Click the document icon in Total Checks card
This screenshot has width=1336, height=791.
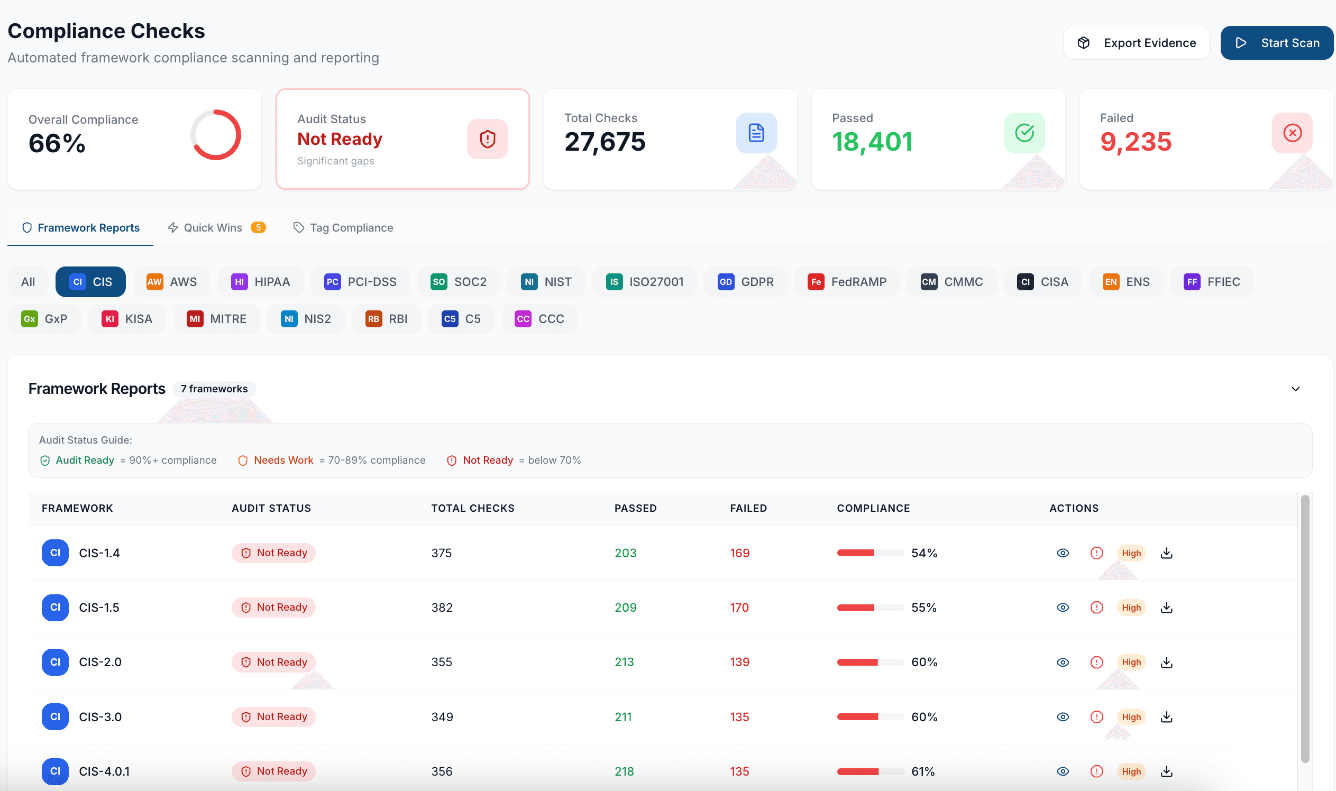pyautogui.click(x=755, y=133)
